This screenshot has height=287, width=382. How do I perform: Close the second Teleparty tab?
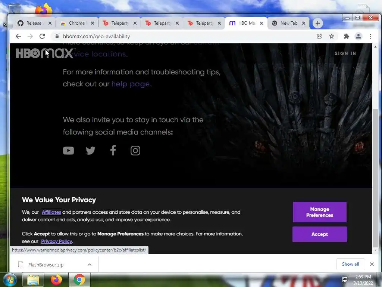click(x=177, y=23)
